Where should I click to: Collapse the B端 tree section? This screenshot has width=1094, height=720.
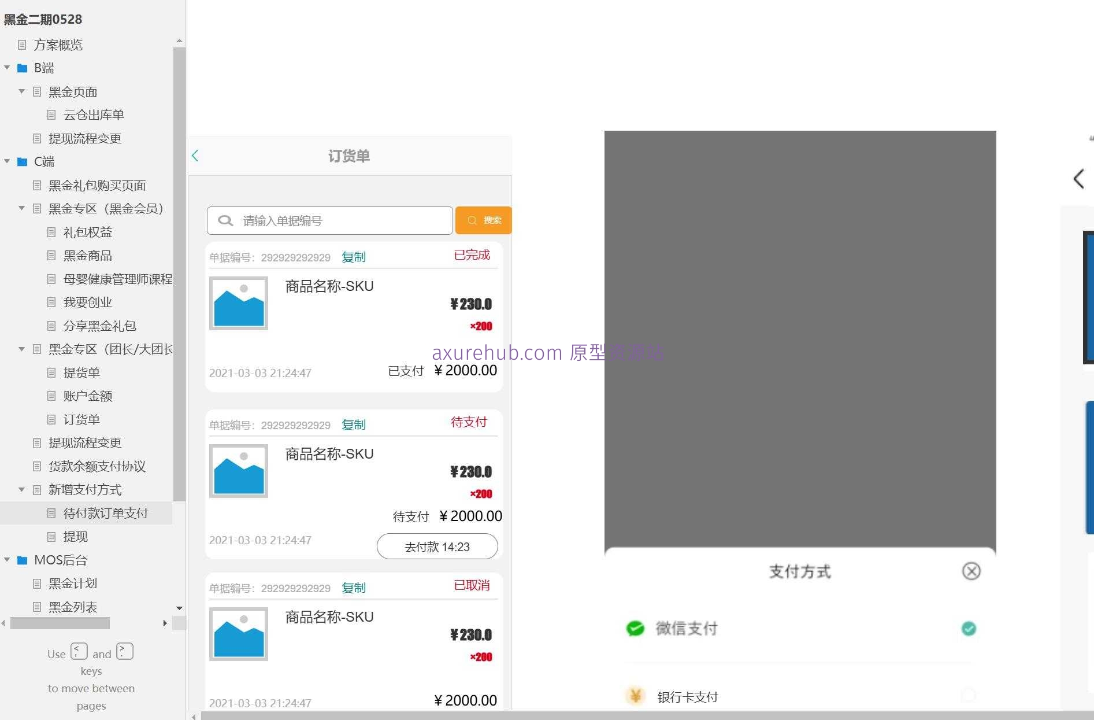(8, 68)
